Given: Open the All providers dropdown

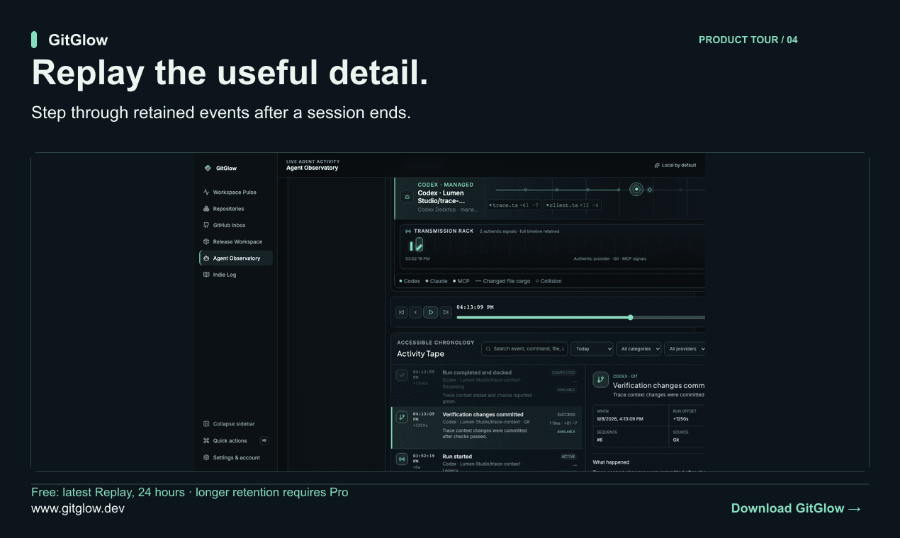Looking at the screenshot, I should 685,349.
